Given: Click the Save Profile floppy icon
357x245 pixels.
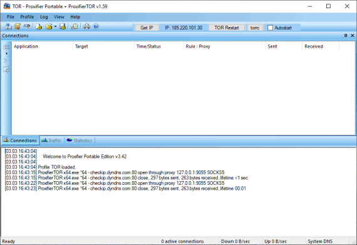Looking at the screenshot, I should pos(63,27).
